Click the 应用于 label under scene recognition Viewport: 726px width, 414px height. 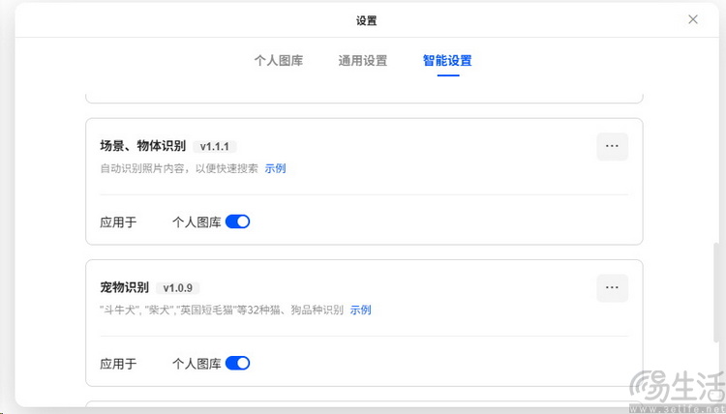pyautogui.click(x=118, y=222)
